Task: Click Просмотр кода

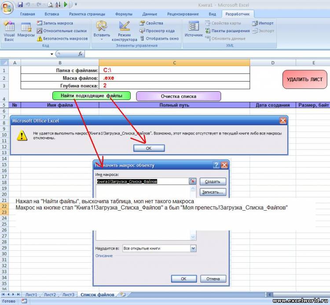Action: [157, 31]
